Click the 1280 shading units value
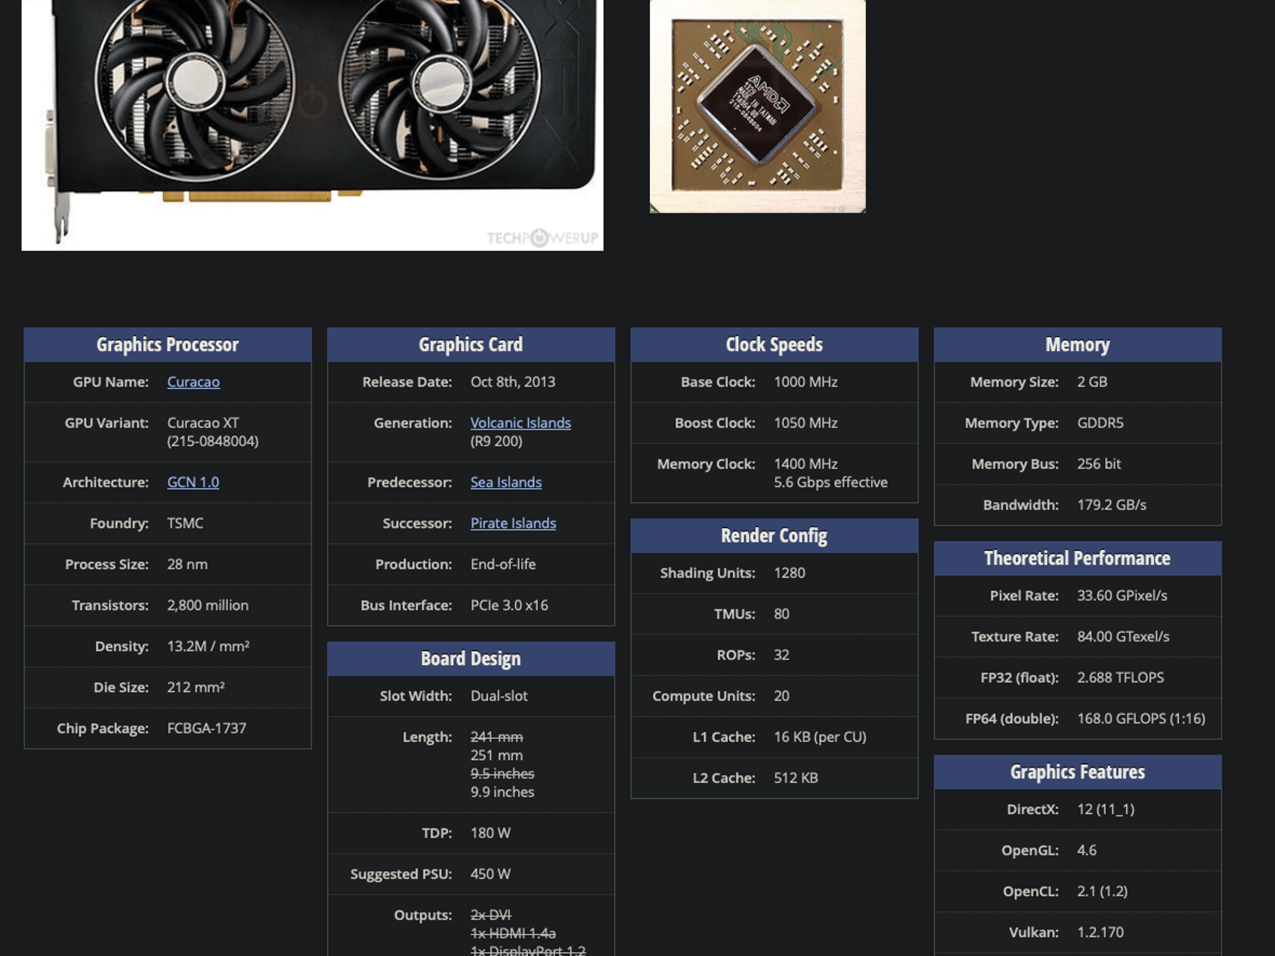The height and width of the screenshot is (956, 1275). pyautogui.click(x=789, y=573)
